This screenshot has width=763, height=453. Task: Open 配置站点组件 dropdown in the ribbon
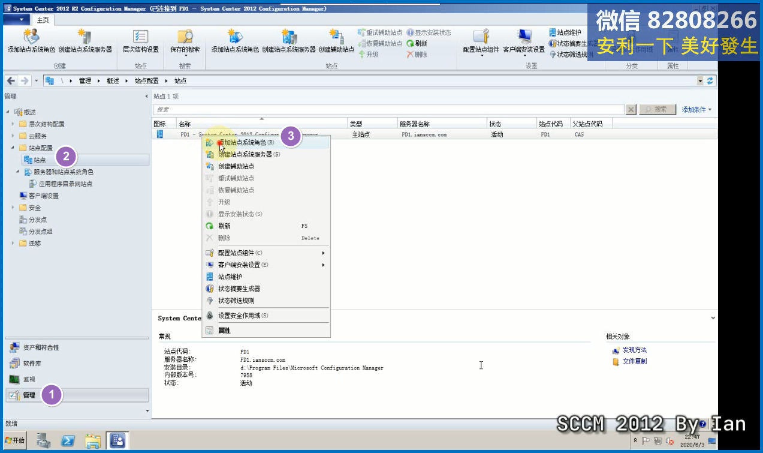(x=481, y=42)
